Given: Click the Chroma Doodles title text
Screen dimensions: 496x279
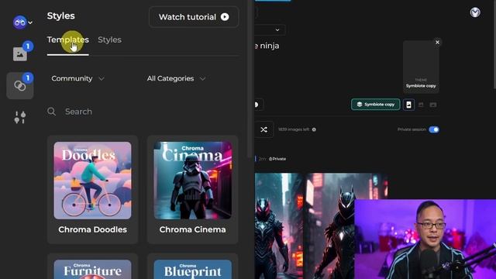Looking at the screenshot, I should pyautogui.click(x=92, y=229).
